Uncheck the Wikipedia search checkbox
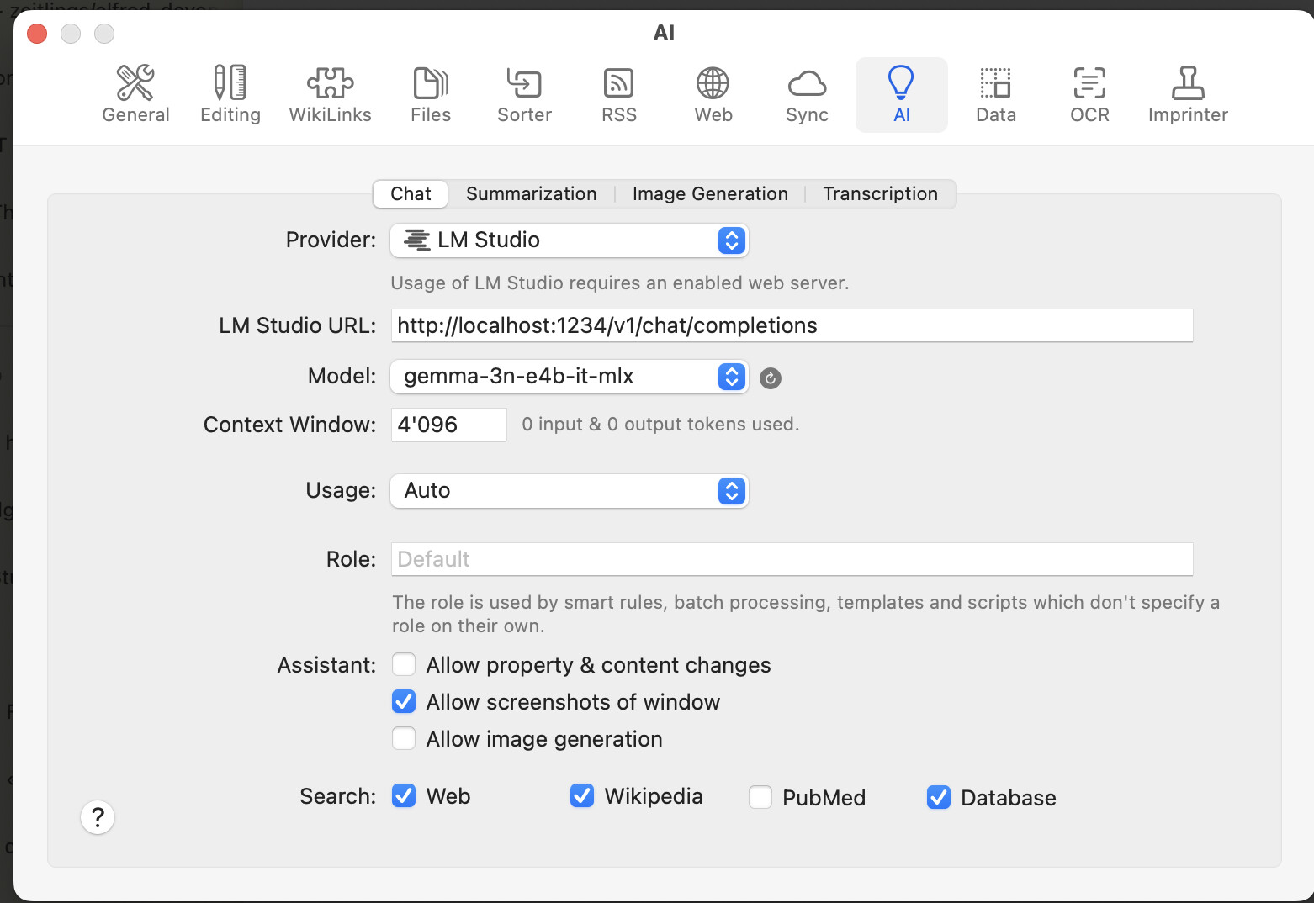Viewport: 1314px width, 903px height. click(582, 796)
